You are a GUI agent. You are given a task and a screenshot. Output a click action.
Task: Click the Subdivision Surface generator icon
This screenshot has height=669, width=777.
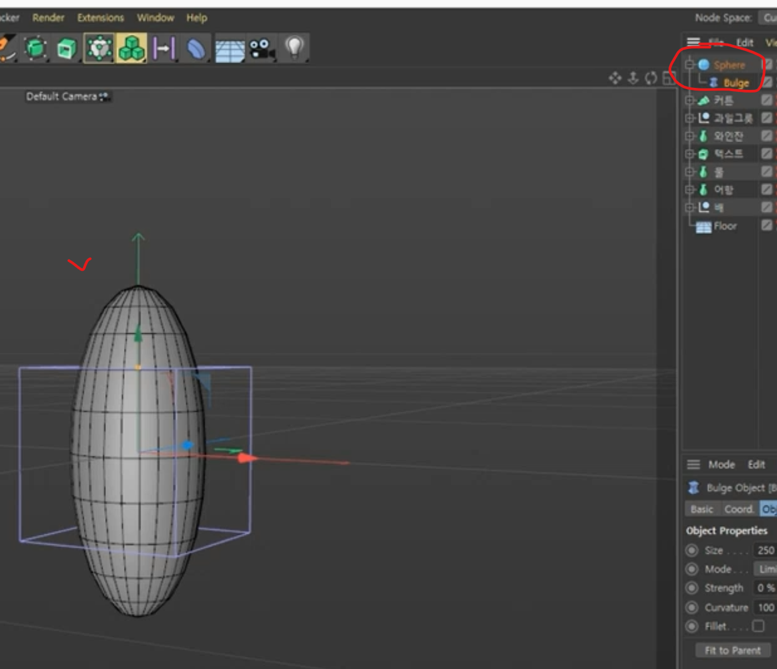point(99,48)
